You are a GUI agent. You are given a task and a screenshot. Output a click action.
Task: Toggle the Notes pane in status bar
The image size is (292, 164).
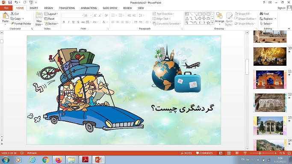click(x=186, y=153)
